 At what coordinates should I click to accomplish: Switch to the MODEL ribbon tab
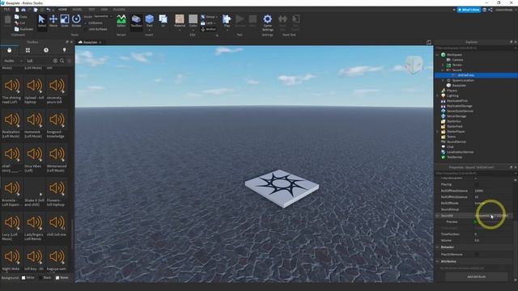[78, 10]
